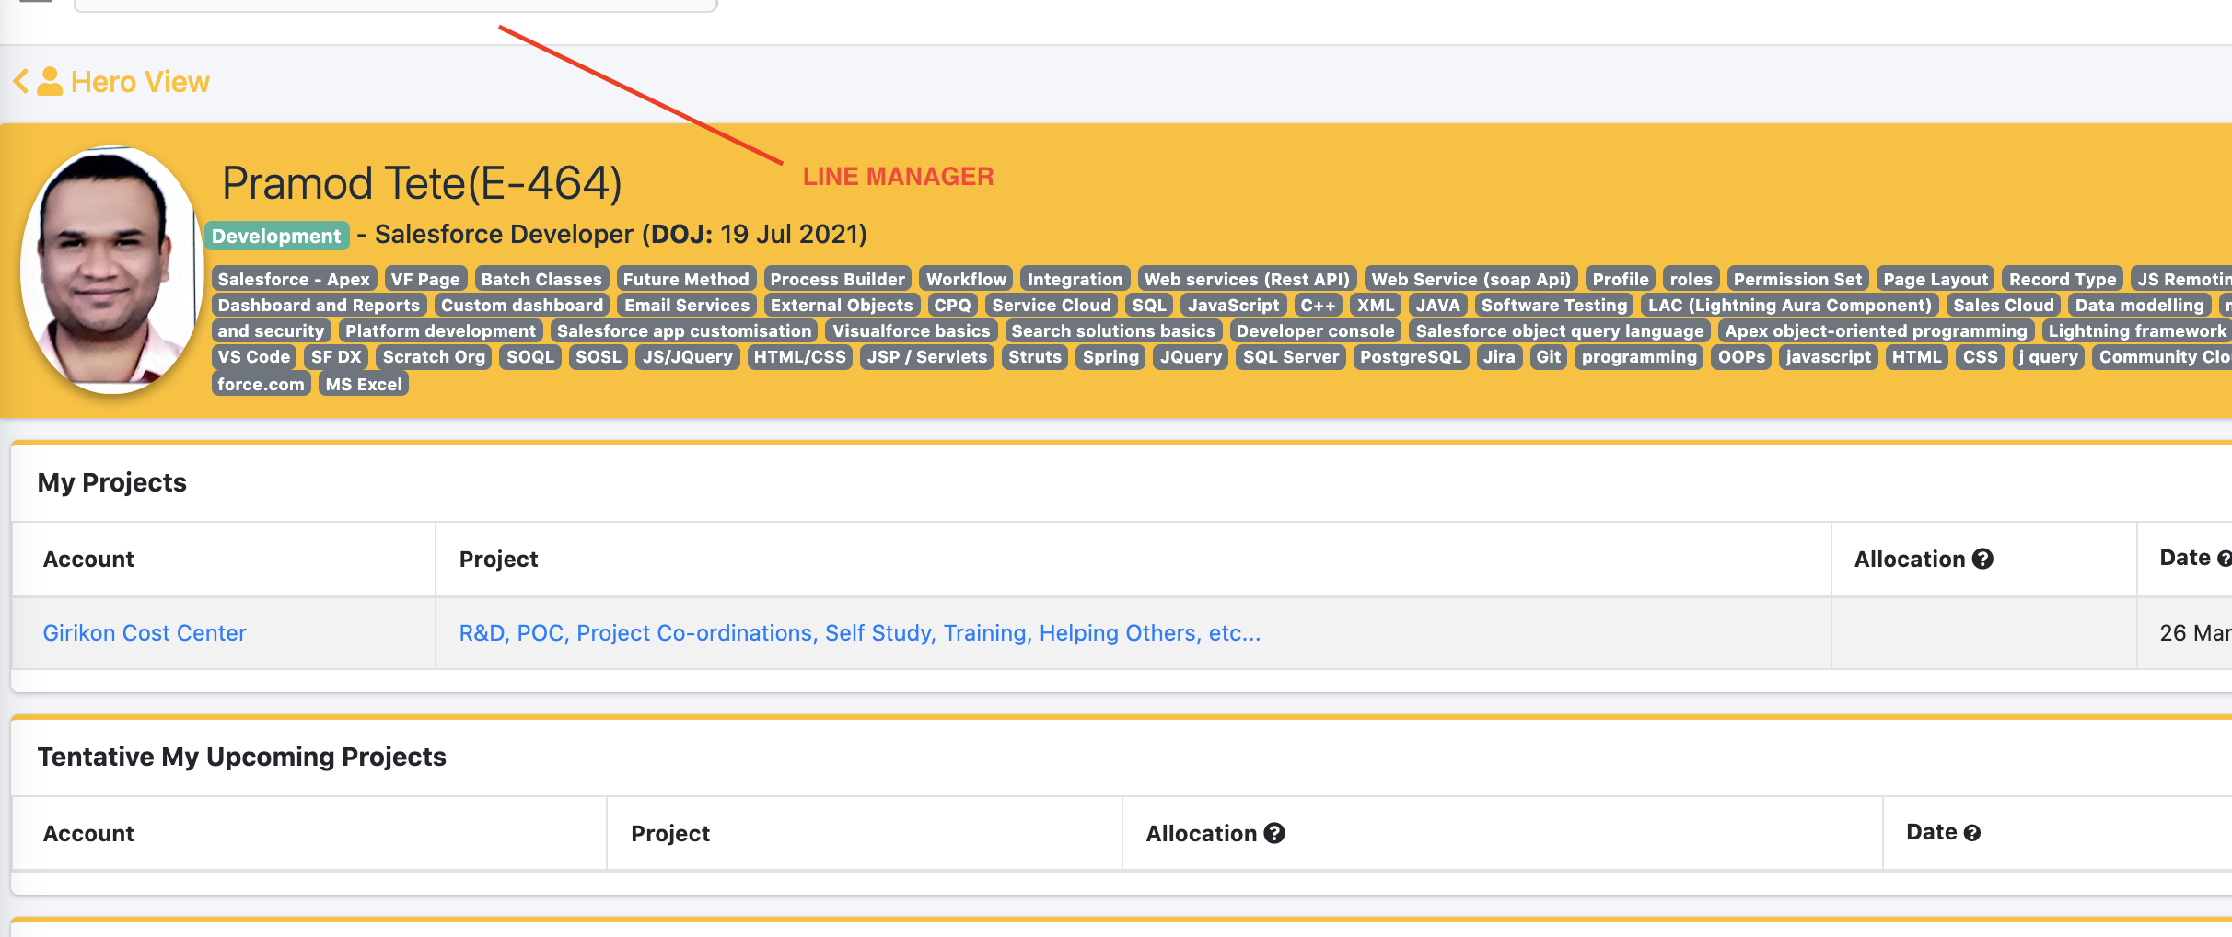Click the MS Excel skill tag
The width and height of the screenshot is (2232, 937).
point(364,384)
